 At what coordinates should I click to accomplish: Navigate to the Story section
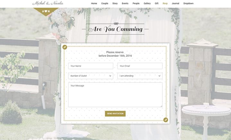[x=115, y=4]
